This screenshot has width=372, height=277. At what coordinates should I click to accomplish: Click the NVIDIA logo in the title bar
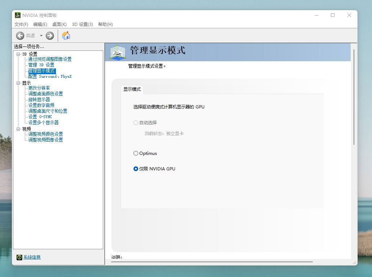(17, 15)
